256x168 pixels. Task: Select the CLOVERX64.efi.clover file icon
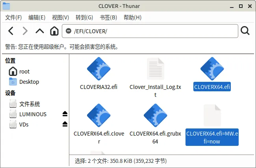99,115
